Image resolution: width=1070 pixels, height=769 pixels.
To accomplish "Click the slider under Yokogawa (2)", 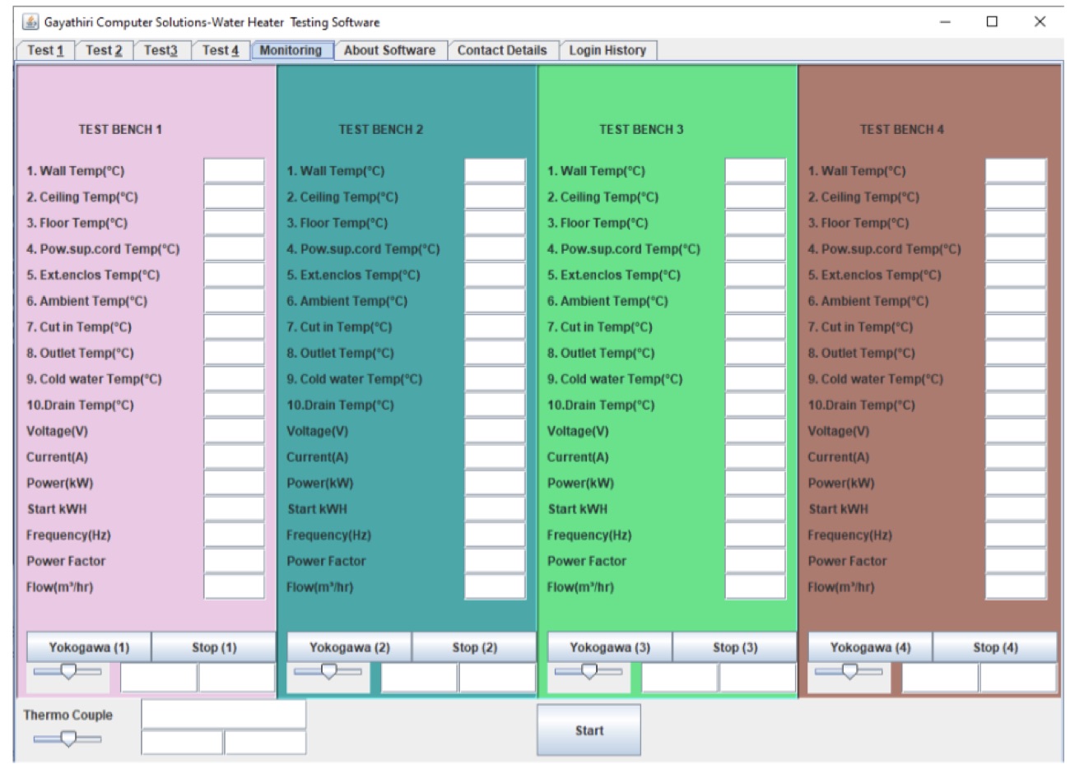I will tap(328, 672).
